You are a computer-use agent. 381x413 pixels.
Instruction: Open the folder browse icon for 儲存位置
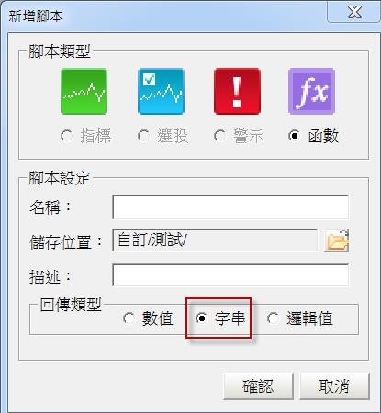337,240
